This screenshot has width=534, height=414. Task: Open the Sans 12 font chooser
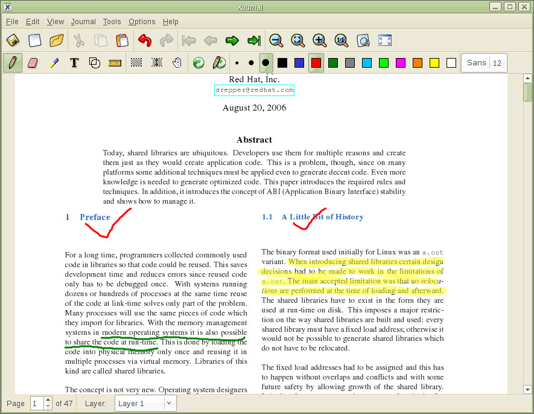[x=484, y=63]
